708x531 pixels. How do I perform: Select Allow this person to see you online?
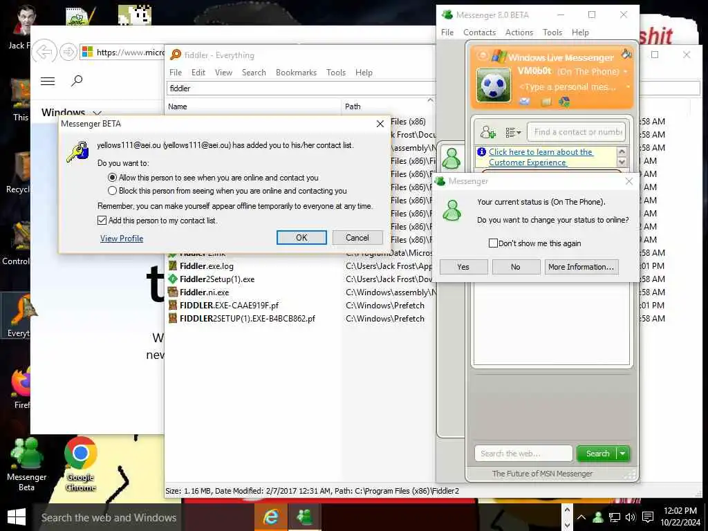113,178
